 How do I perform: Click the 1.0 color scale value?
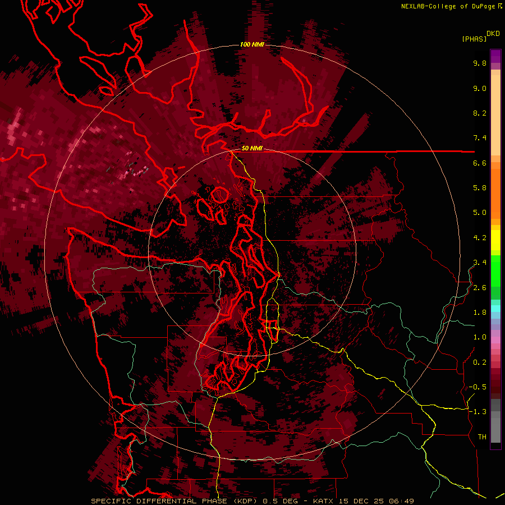pos(480,337)
